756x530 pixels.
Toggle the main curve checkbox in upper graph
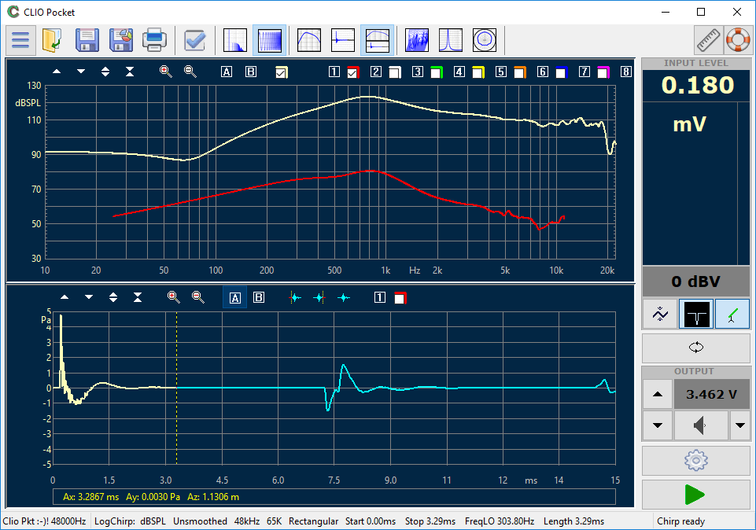[281, 72]
